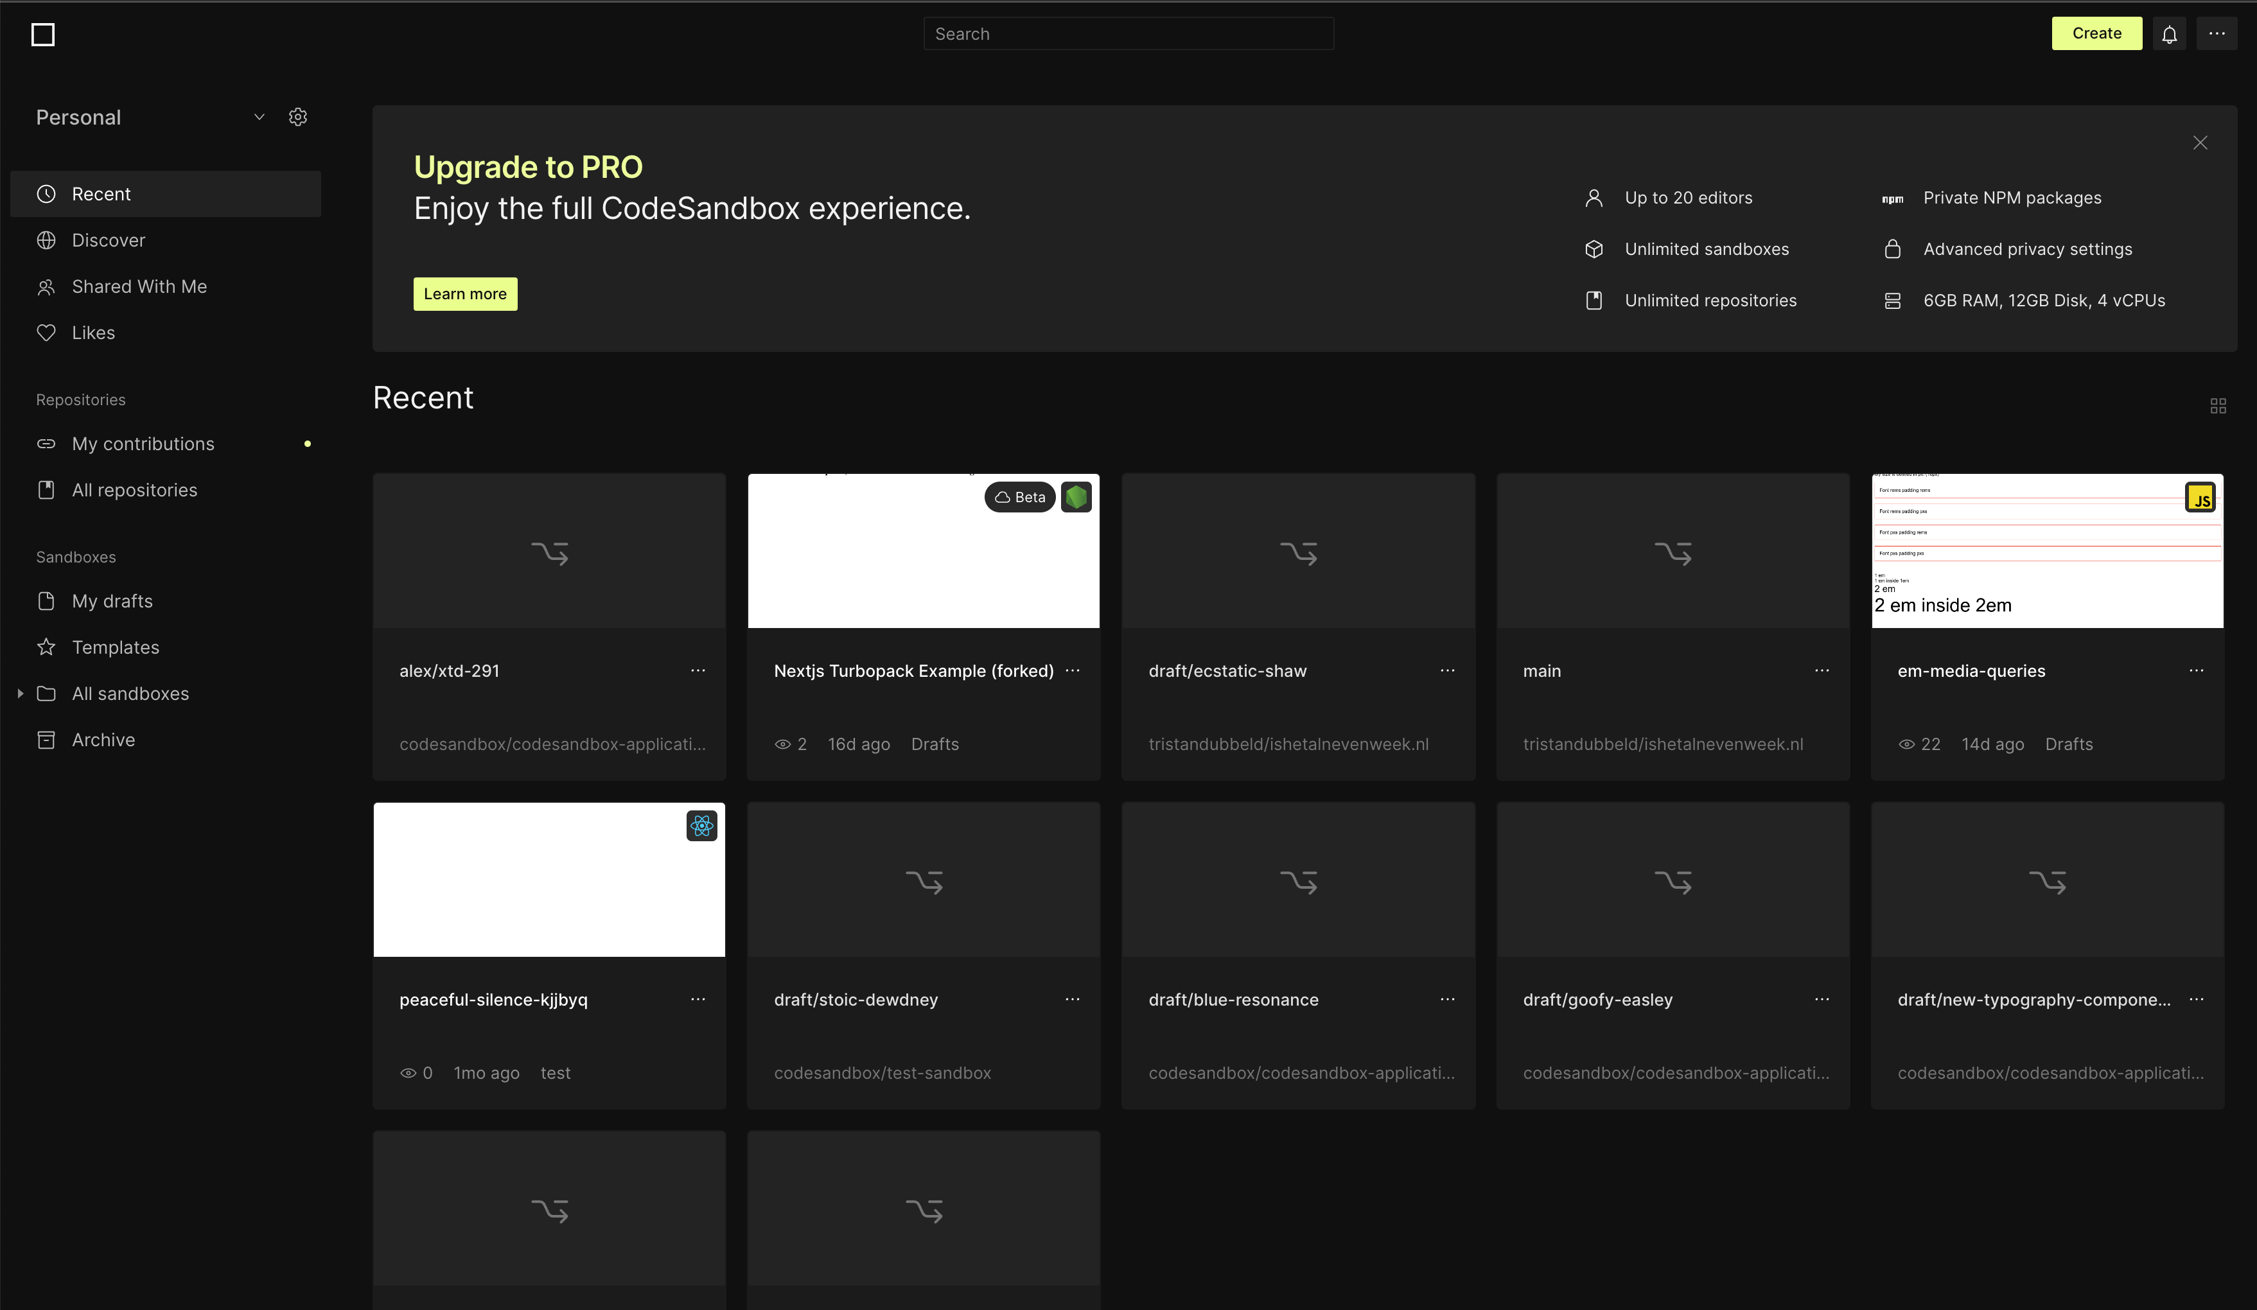
Task: Open the alex/xtd-291 branch thumbnail
Action: (549, 551)
